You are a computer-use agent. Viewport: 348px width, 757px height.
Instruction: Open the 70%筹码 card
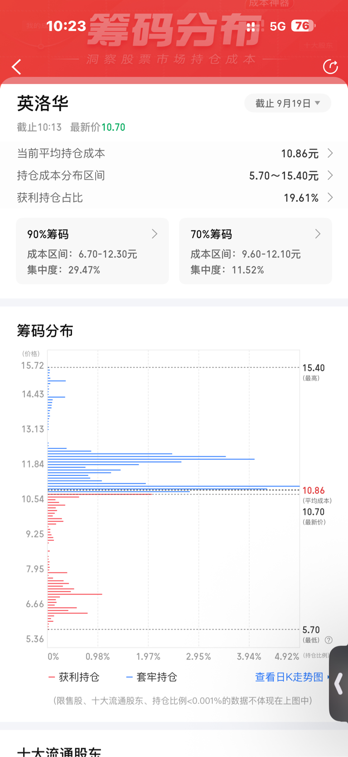pos(256,251)
